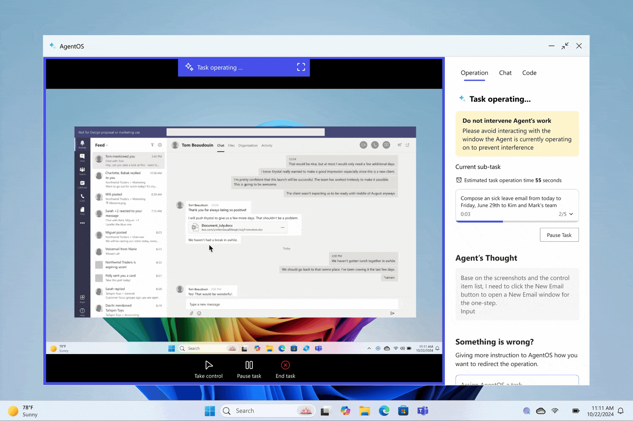The image size is (633, 421).
Task: Open Calendar in the Teams sidebar
Action: coord(82,184)
